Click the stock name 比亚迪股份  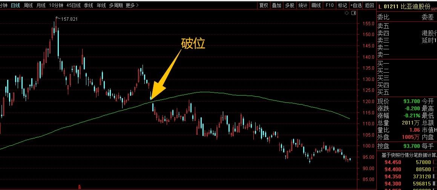point(416,6)
